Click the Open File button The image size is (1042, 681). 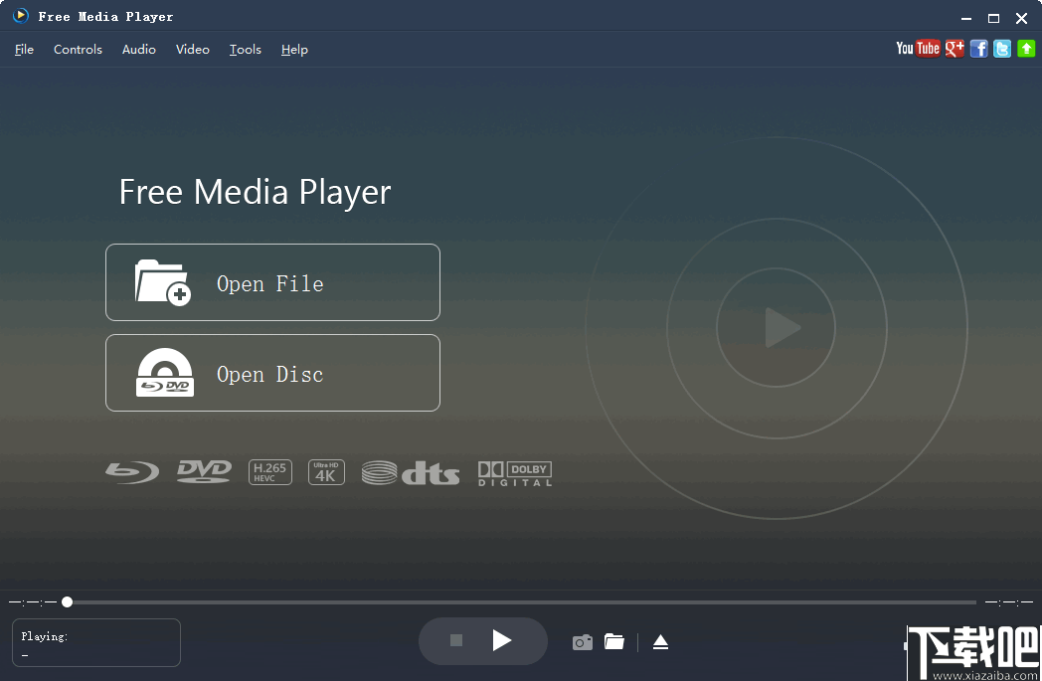coord(272,283)
